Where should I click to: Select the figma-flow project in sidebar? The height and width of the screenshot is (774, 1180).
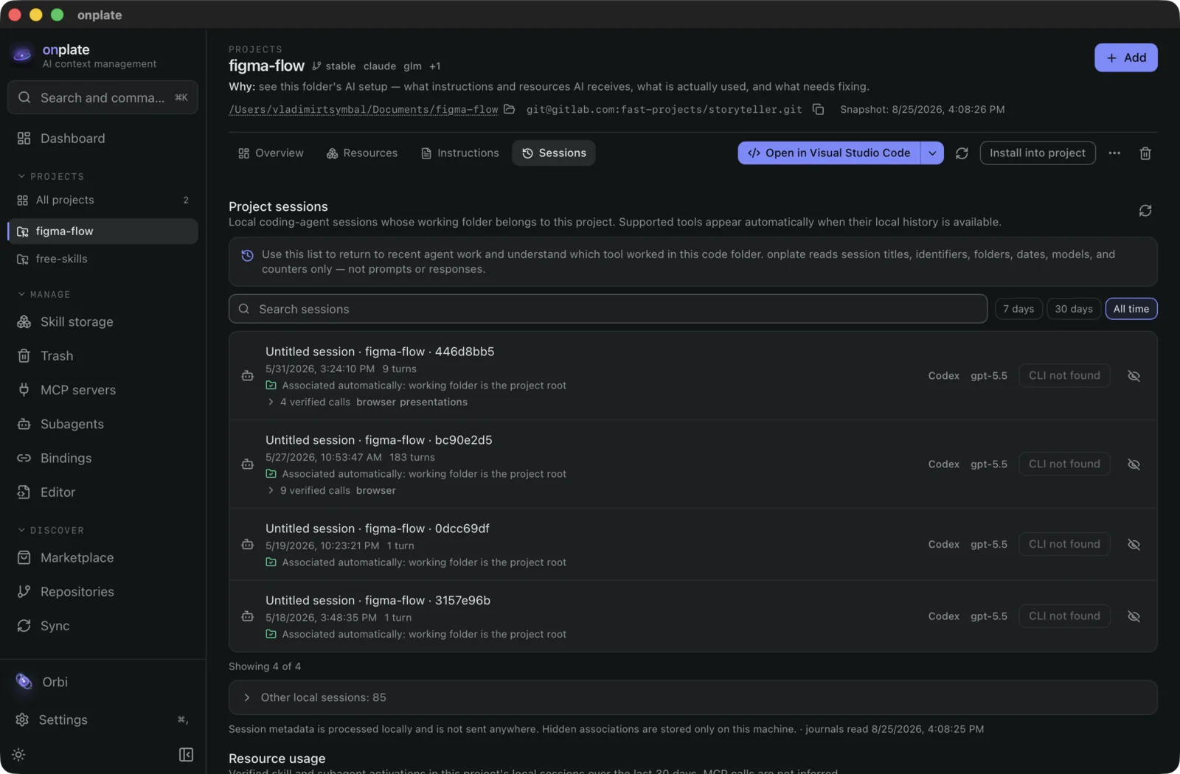103,231
